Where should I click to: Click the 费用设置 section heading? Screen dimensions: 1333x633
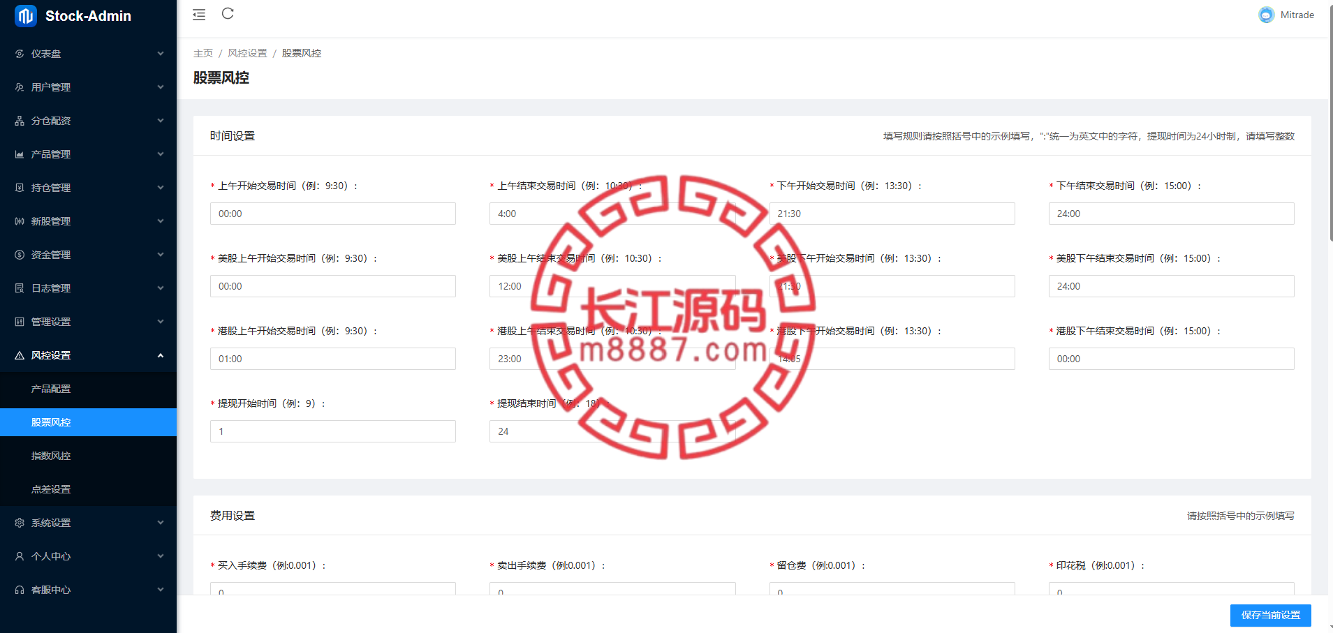pos(233,516)
